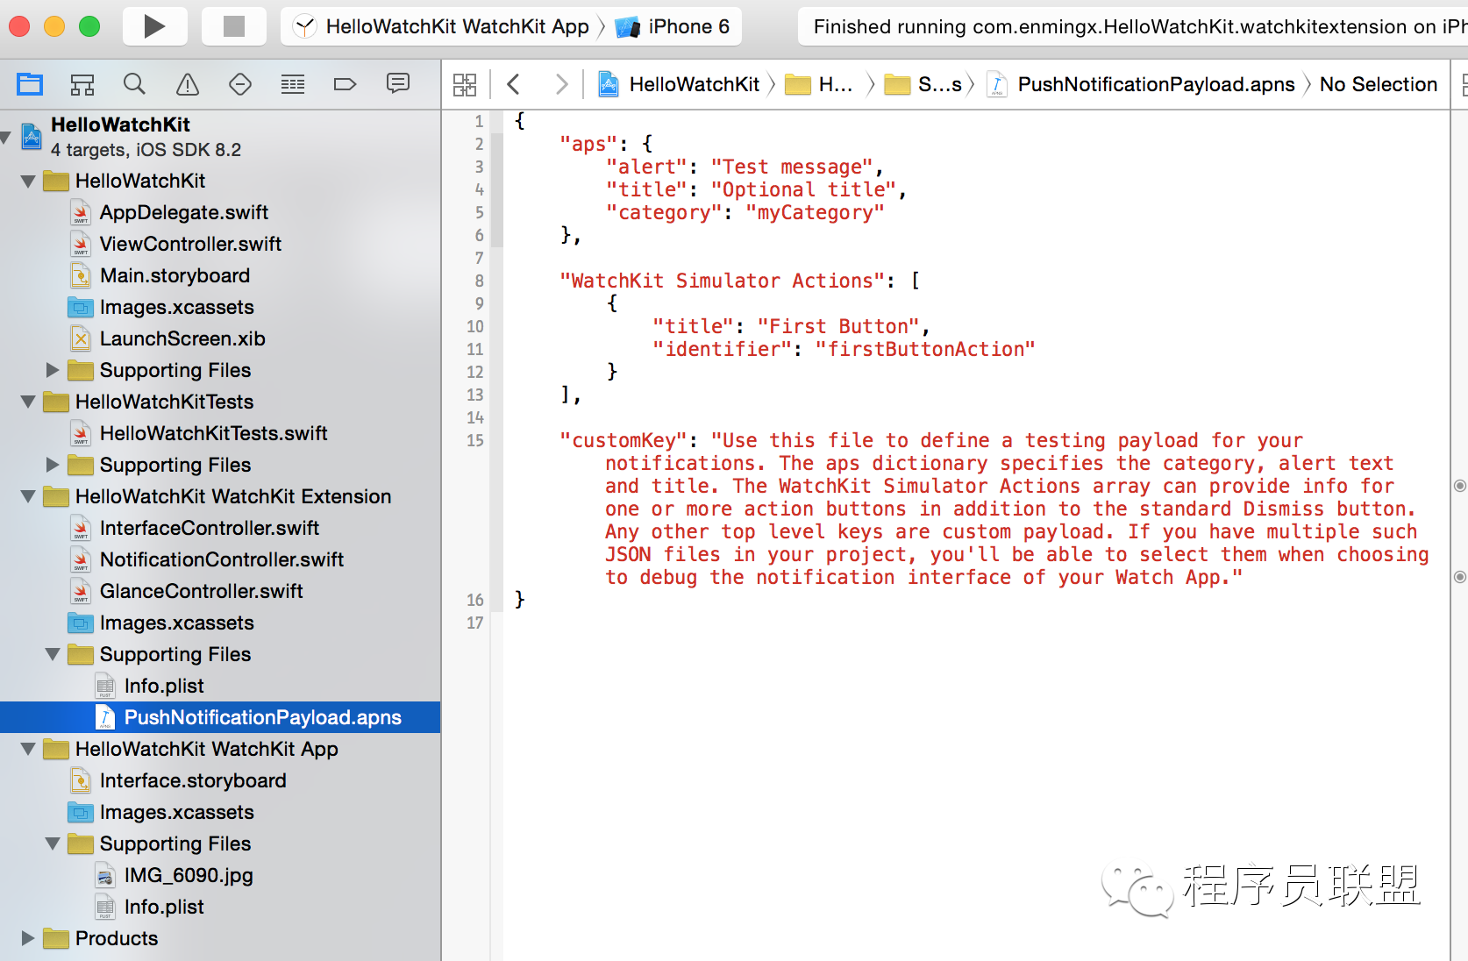
Task: Collapse the HelloWatchKit WatchKit App group
Action: point(28,750)
